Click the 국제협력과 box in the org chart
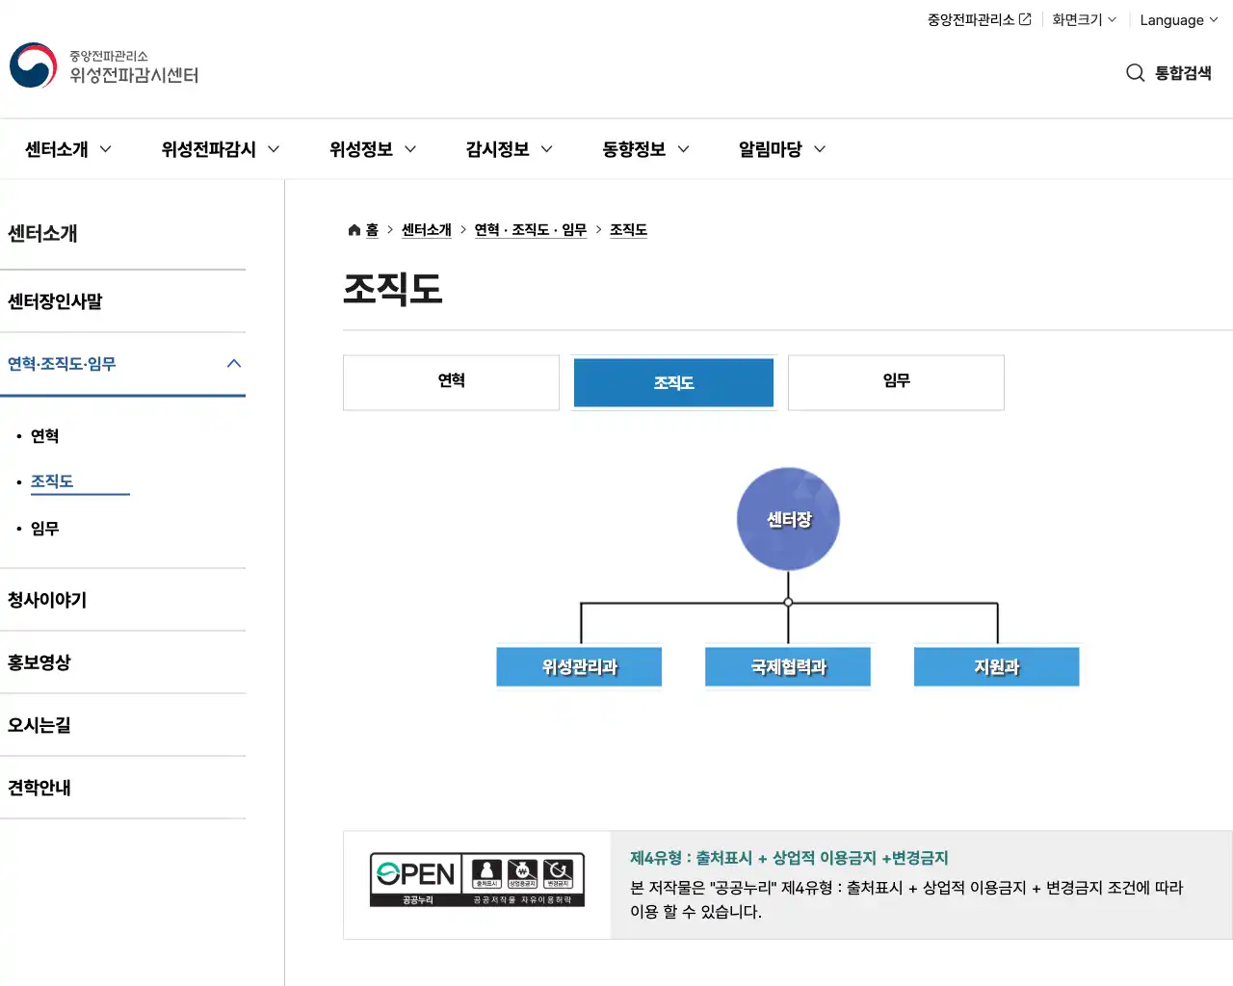This screenshot has width=1233, height=986. pyautogui.click(x=788, y=665)
